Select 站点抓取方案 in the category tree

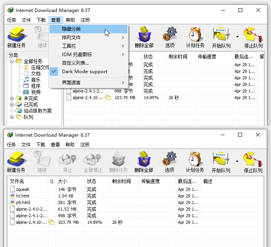38,111
